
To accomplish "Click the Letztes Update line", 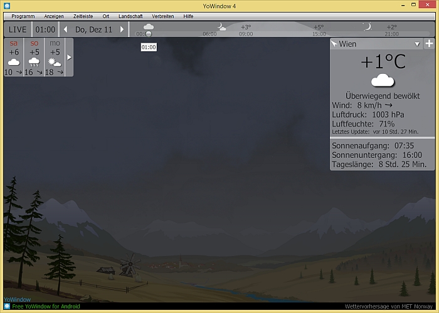I will point(375,131).
